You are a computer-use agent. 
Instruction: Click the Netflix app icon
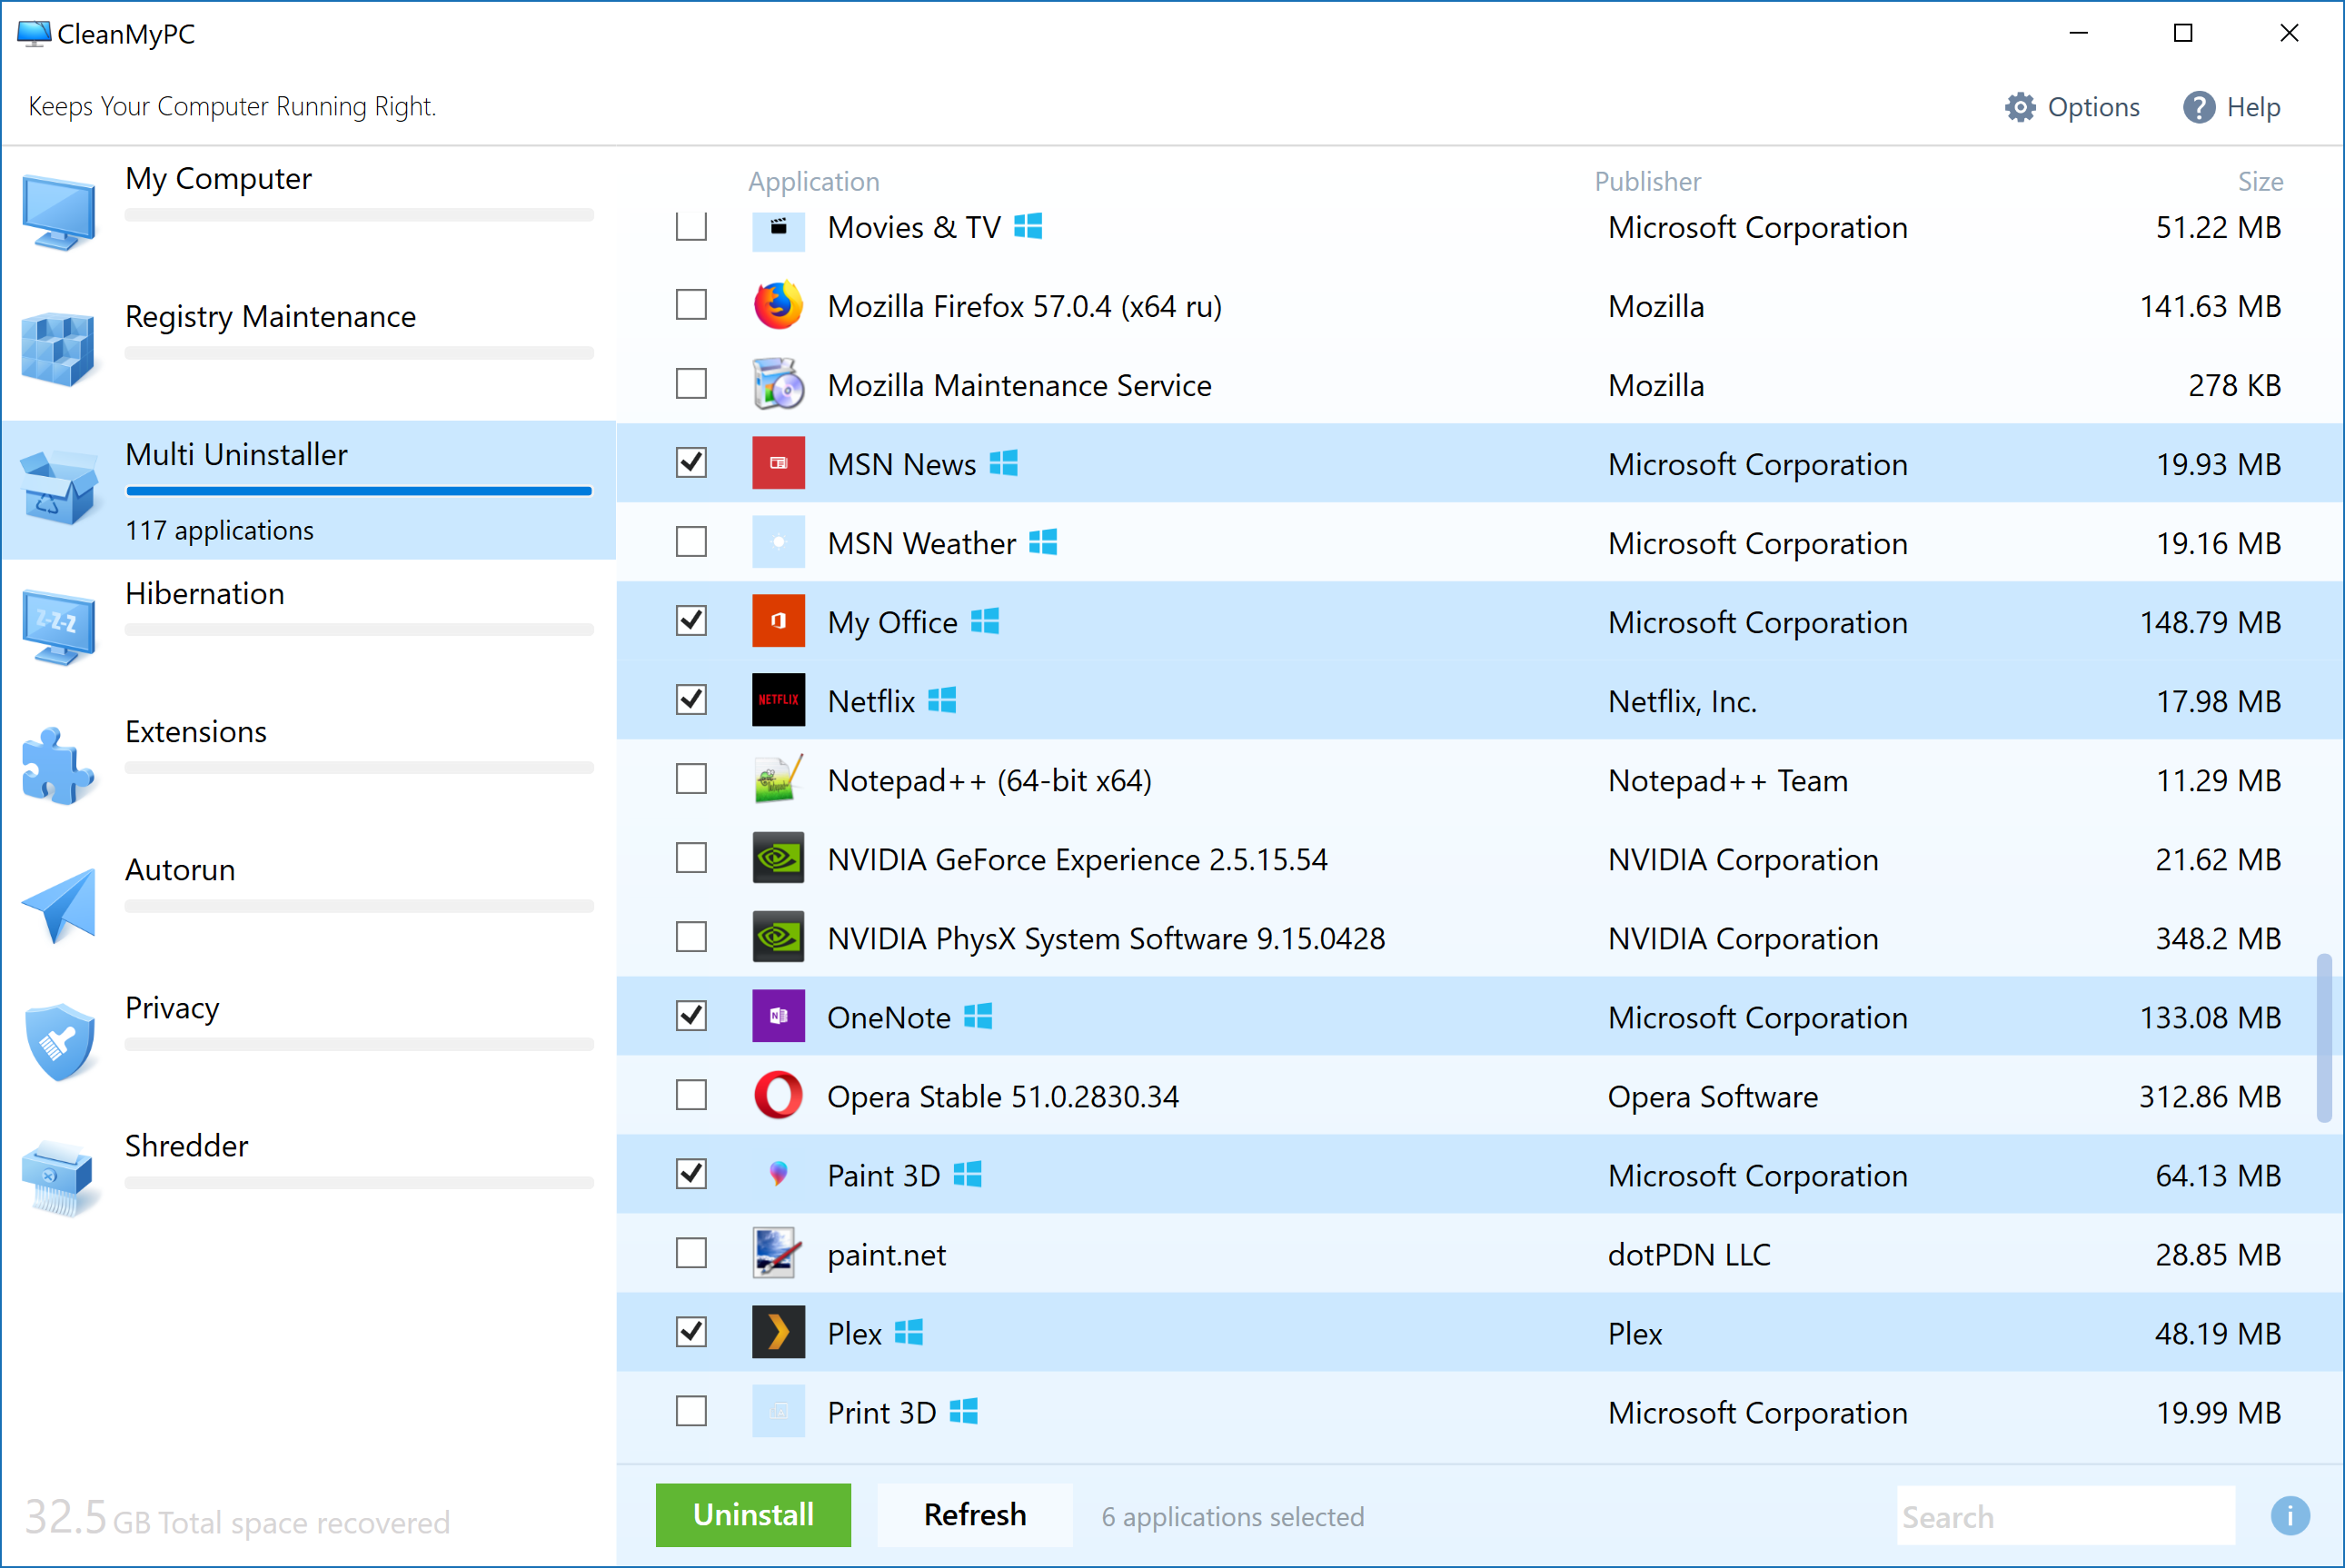[778, 700]
